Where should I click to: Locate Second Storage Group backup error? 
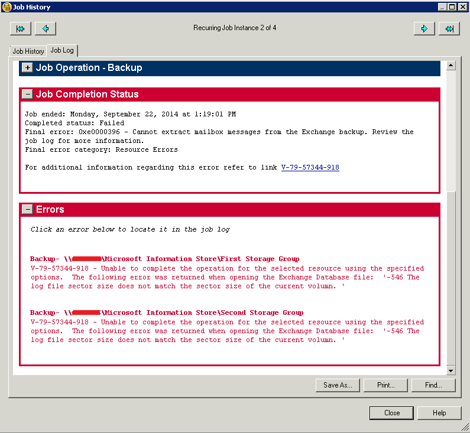[x=167, y=312]
